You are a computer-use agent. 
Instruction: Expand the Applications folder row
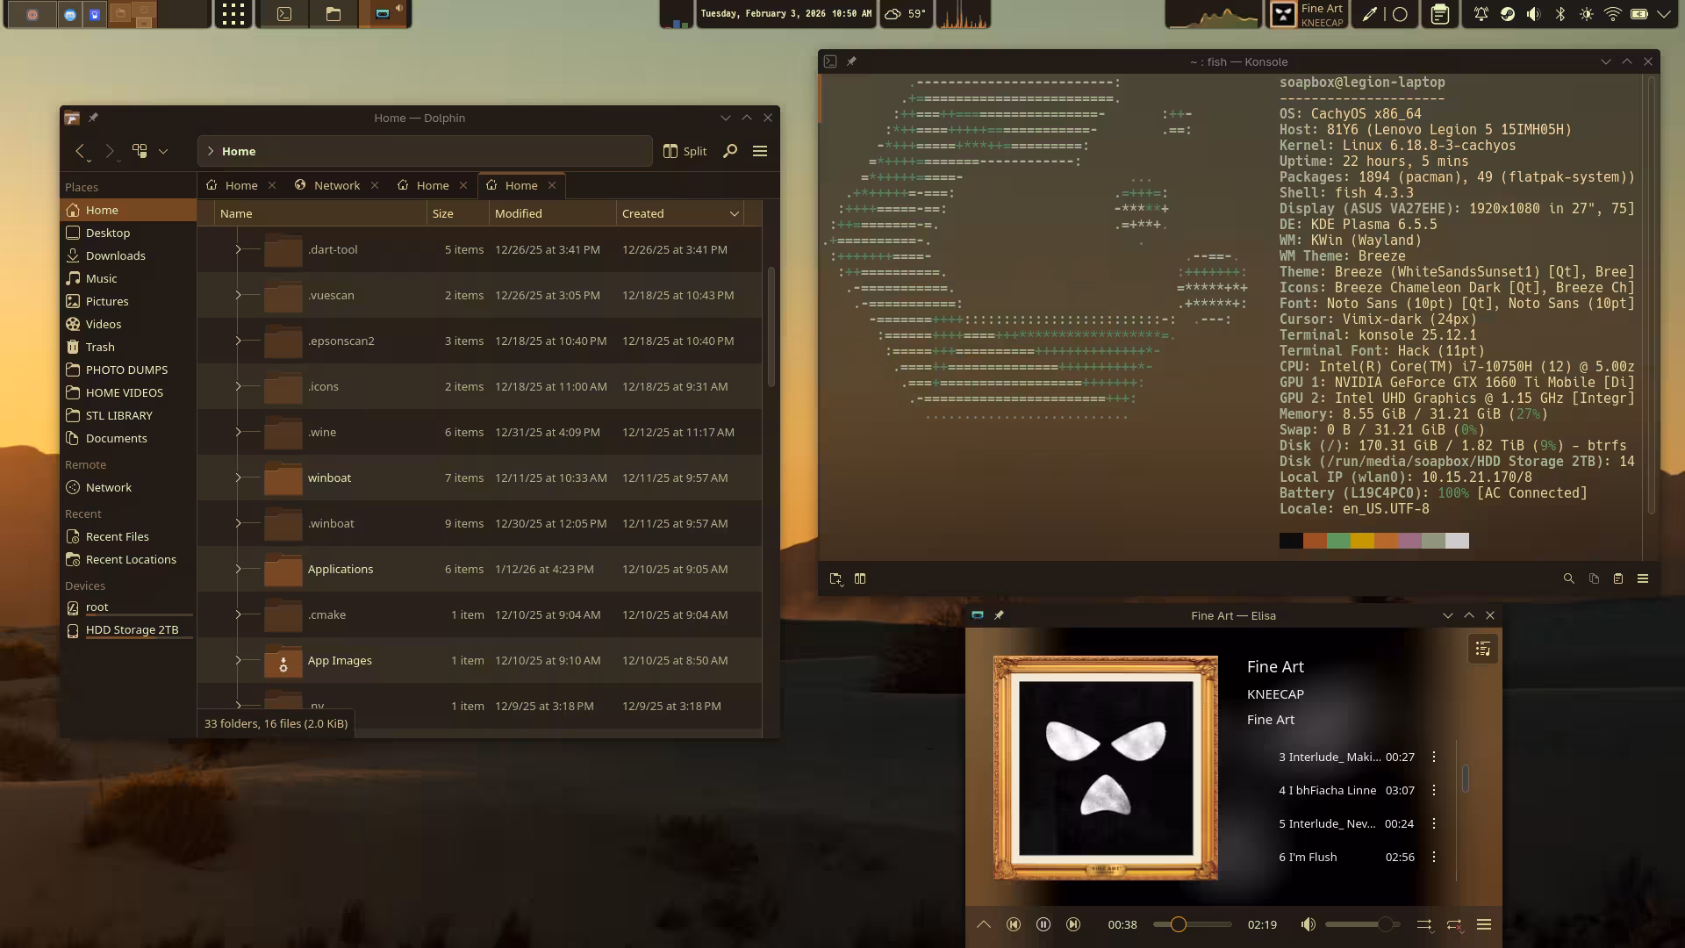pyautogui.click(x=238, y=569)
